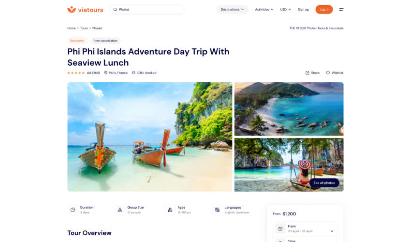Click the Share icon
This screenshot has width=411, height=242.
click(x=307, y=73)
